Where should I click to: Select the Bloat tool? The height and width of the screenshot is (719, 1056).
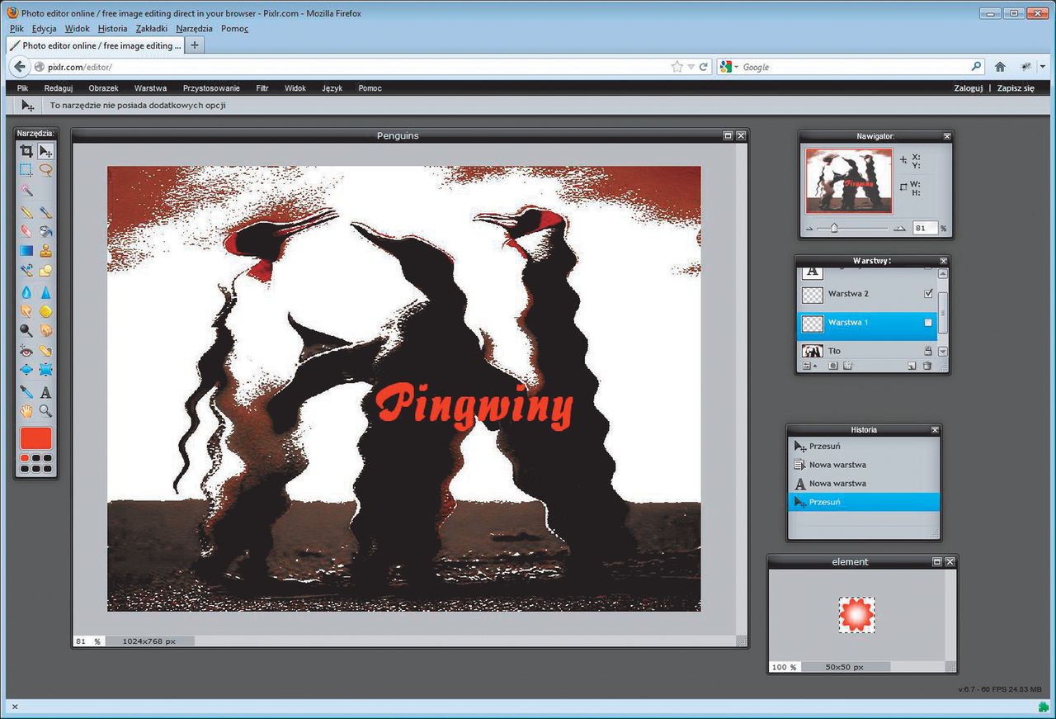click(26, 370)
